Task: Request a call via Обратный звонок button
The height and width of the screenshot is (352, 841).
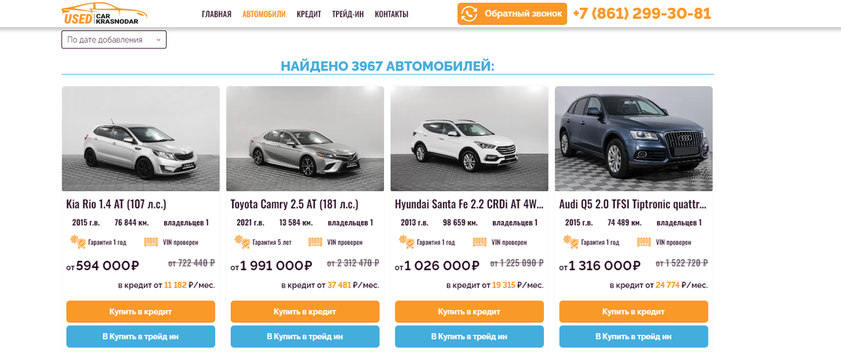Action: [512, 14]
